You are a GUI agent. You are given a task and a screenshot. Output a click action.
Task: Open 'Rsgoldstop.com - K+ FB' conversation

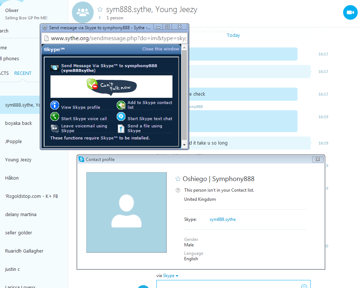tap(34, 196)
